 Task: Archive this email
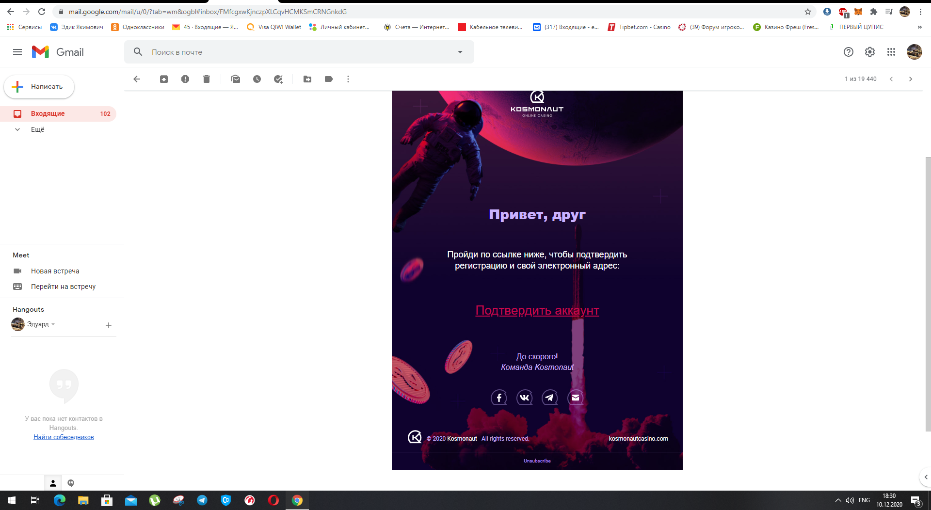point(164,79)
